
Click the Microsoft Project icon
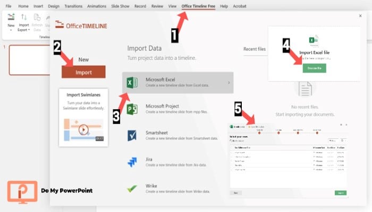[x=132, y=109]
